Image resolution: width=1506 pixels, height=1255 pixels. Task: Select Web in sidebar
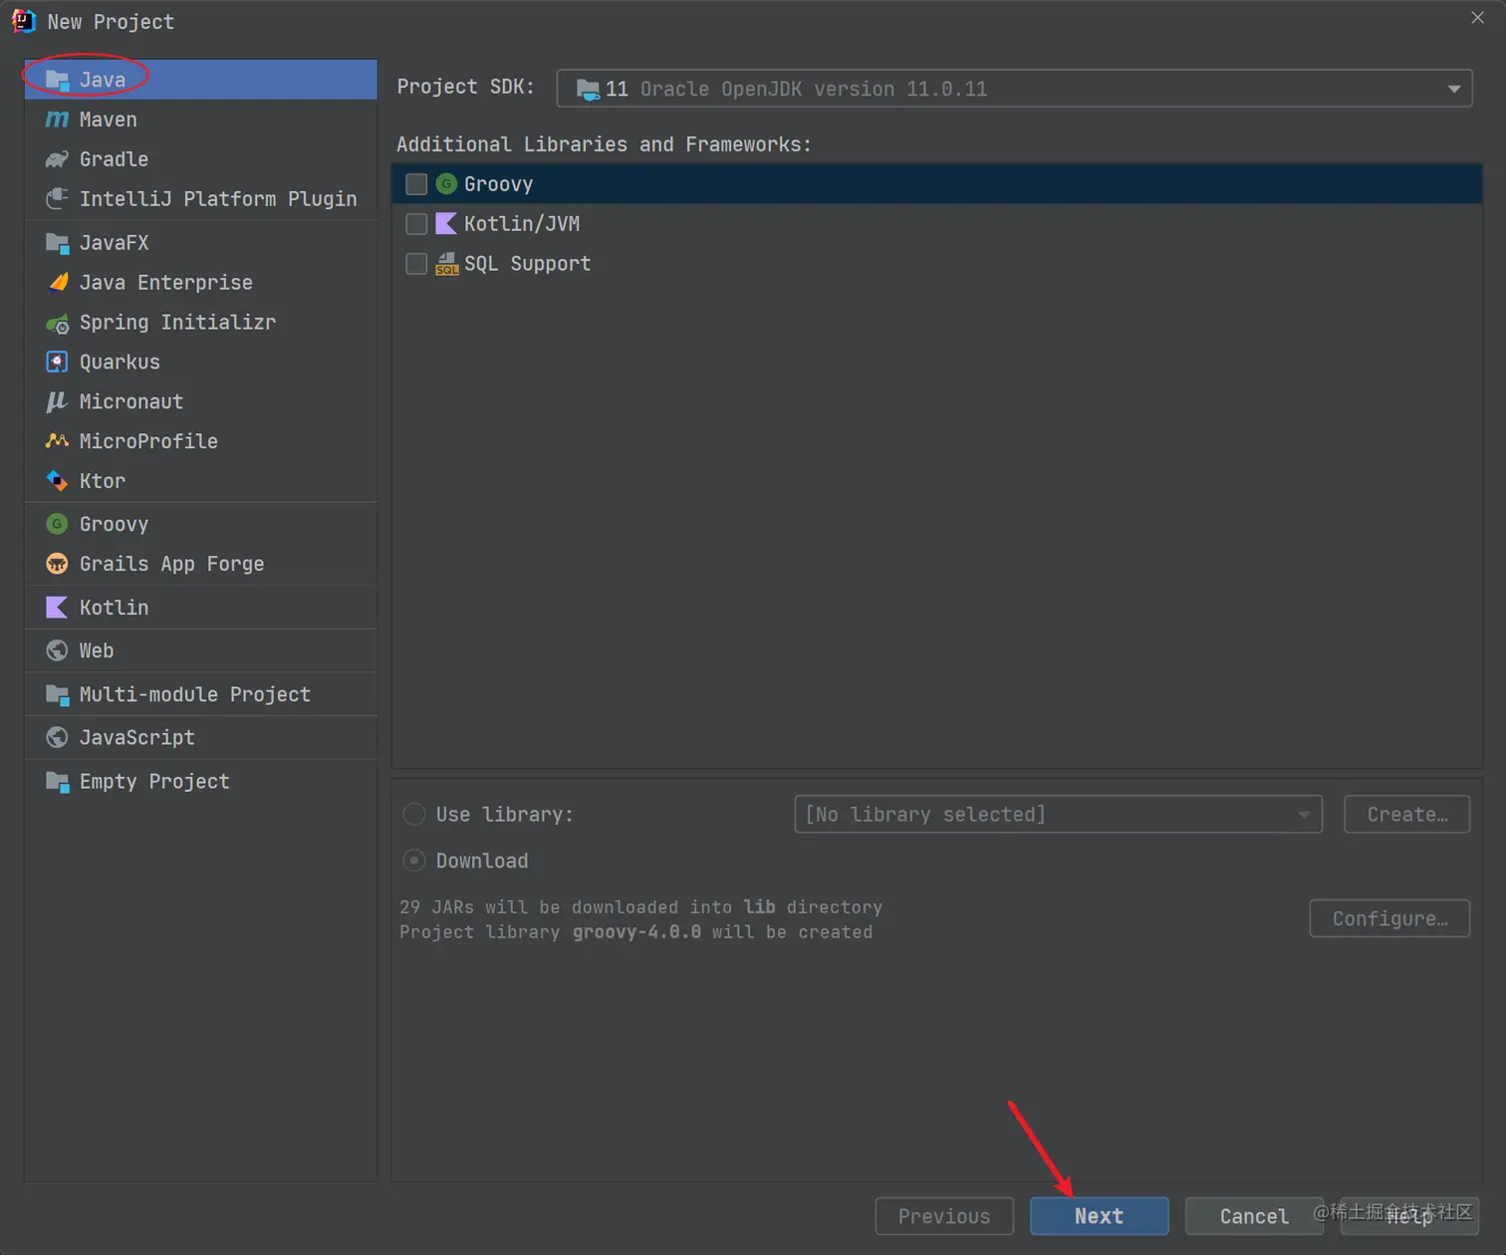[201, 650]
